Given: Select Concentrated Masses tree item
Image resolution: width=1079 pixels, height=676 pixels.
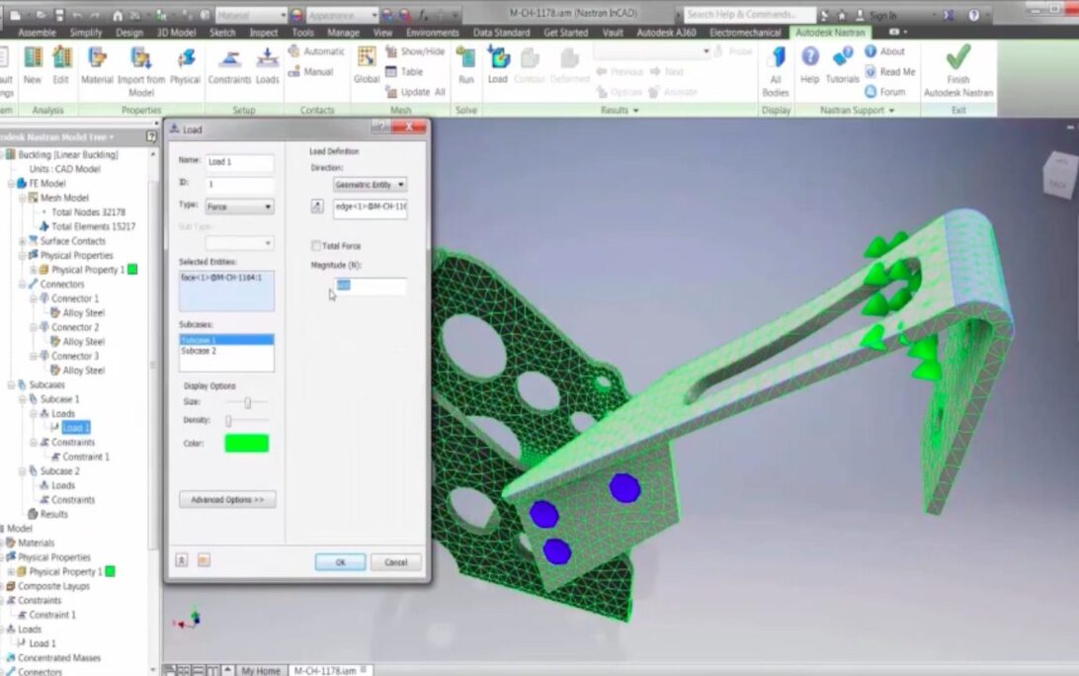Looking at the screenshot, I should click(x=59, y=658).
